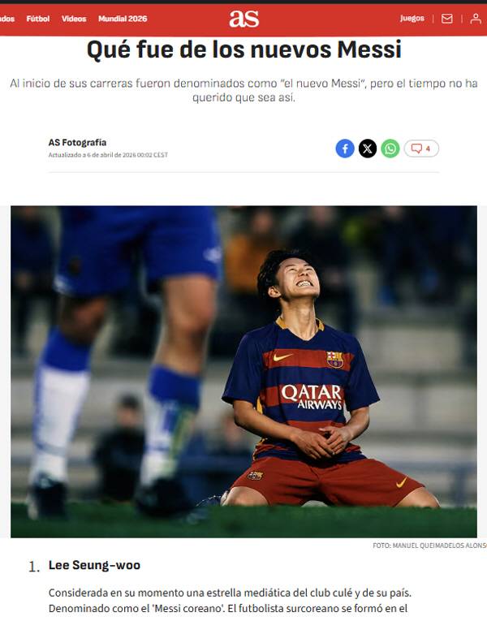Open the Videos menu section
487x617 pixels.
pyautogui.click(x=74, y=19)
